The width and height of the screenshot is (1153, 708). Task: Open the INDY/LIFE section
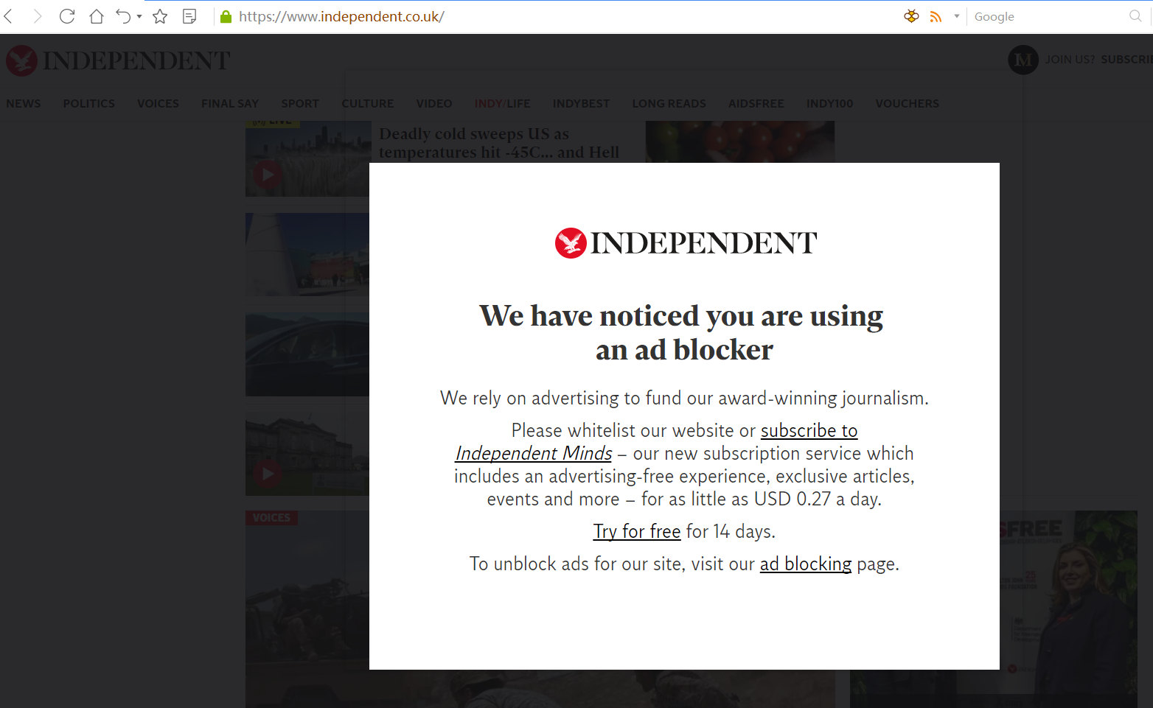pyautogui.click(x=502, y=104)
